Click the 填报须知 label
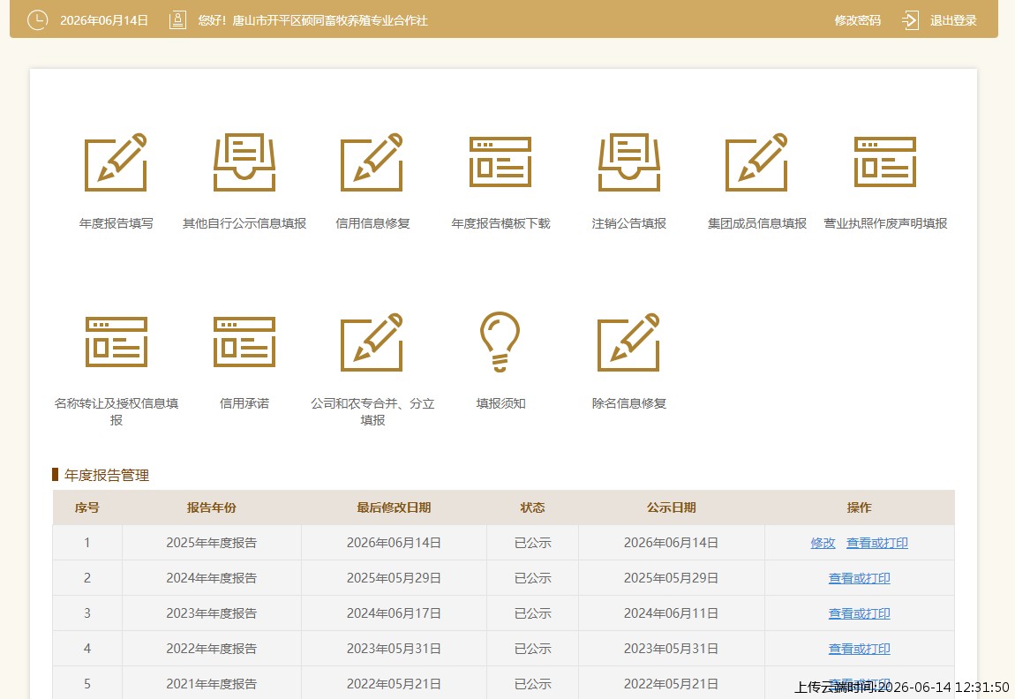 500,403
